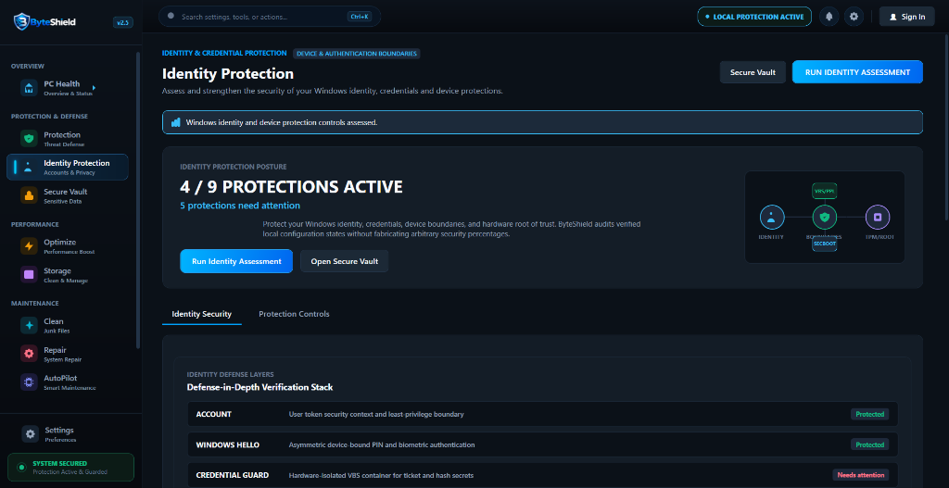
Task: Click the Sign In button
Action: coord(906,17)
